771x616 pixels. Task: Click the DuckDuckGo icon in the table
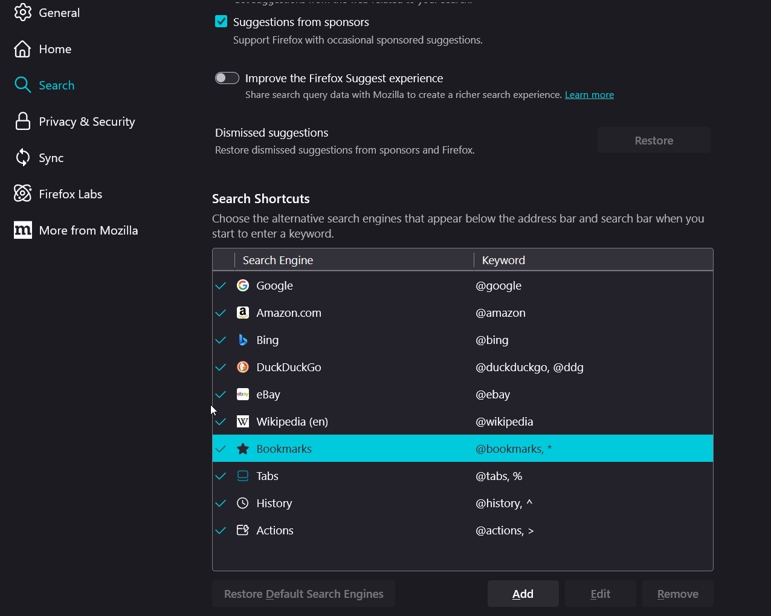pyautogui.click(x=243, y=367)
